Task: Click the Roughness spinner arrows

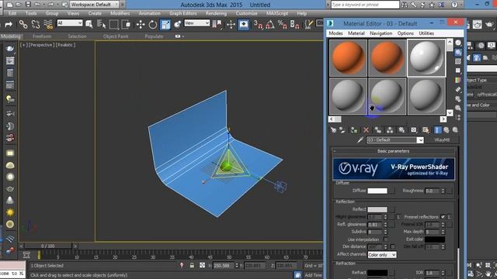Action: tap(443, 191)
